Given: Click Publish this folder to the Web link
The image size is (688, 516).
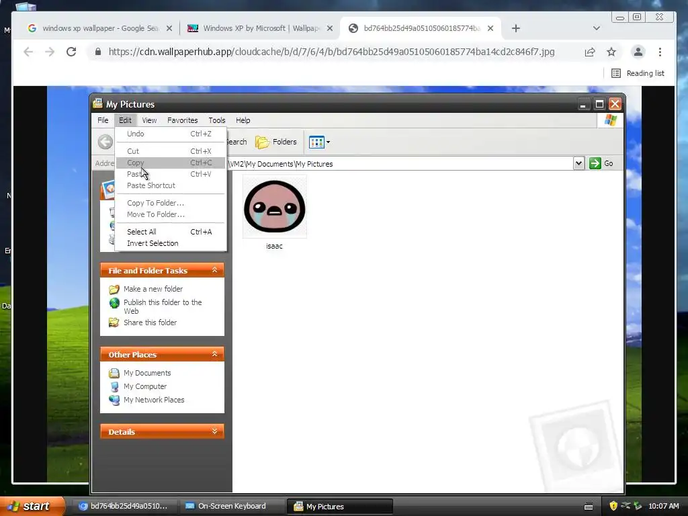Looking at the screenshot, I should tap(163, 306).
